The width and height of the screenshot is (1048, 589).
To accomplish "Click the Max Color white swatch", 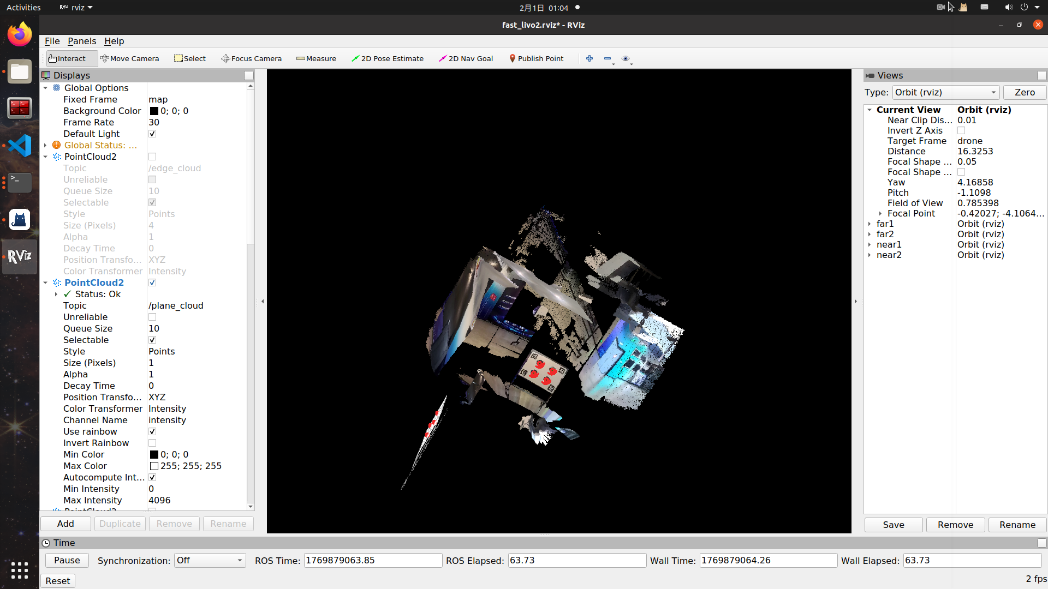I will pos(154,466).
